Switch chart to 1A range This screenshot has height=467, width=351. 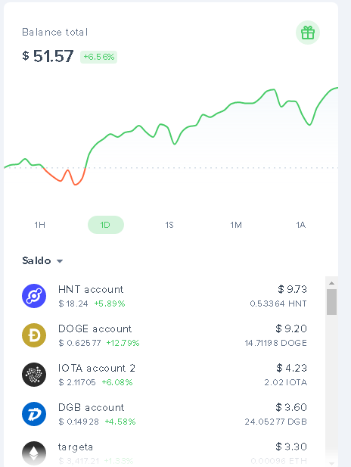(300, 225)
